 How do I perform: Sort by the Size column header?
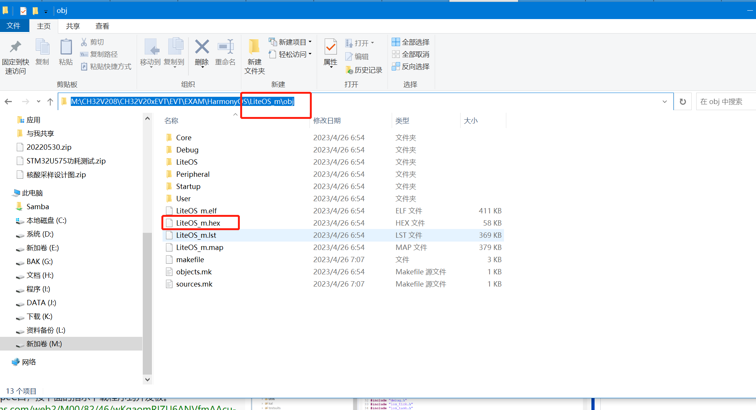[471, 120]
